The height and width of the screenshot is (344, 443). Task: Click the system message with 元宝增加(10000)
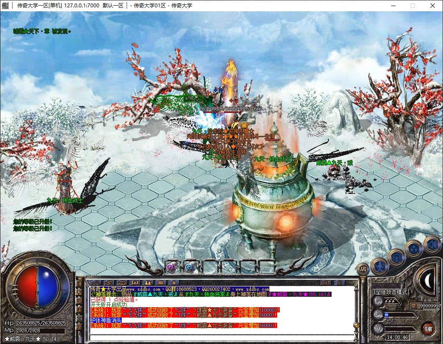coord(185,310)
